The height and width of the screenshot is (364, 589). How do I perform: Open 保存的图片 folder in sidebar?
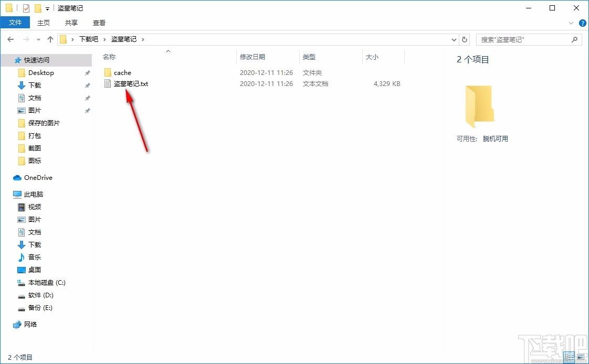(x=44, y=123)
